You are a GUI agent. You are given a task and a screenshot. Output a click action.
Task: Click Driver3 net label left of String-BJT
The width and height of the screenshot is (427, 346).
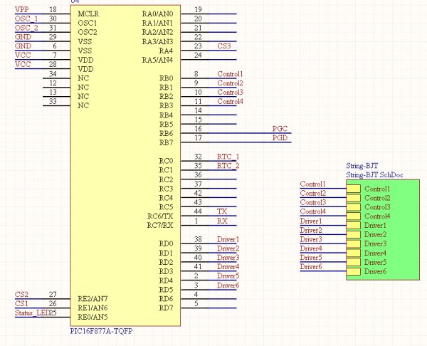tap(311, 239)
